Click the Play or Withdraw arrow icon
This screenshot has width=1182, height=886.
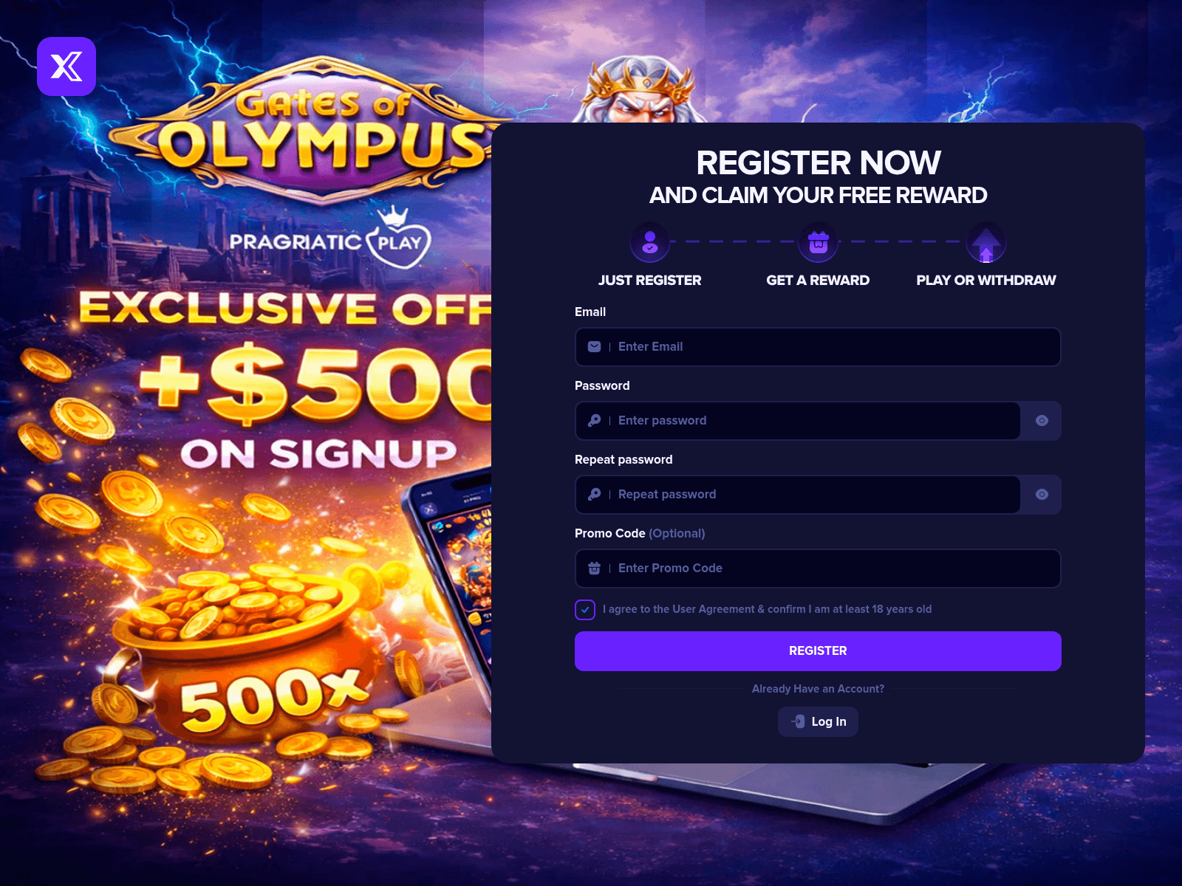coord(986,242)
